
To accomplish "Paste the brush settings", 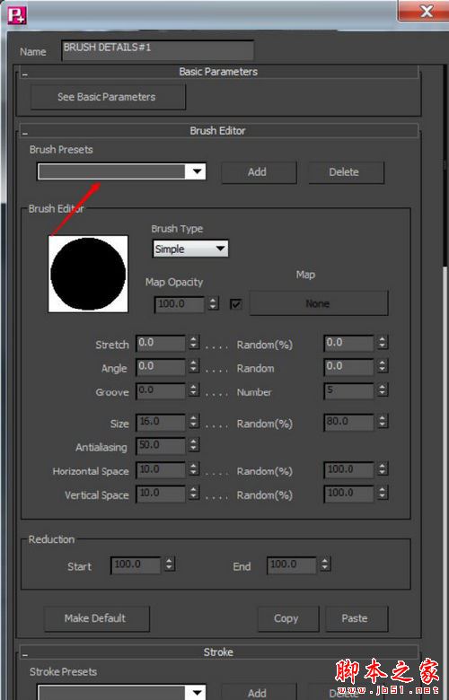I will [357, 618].
